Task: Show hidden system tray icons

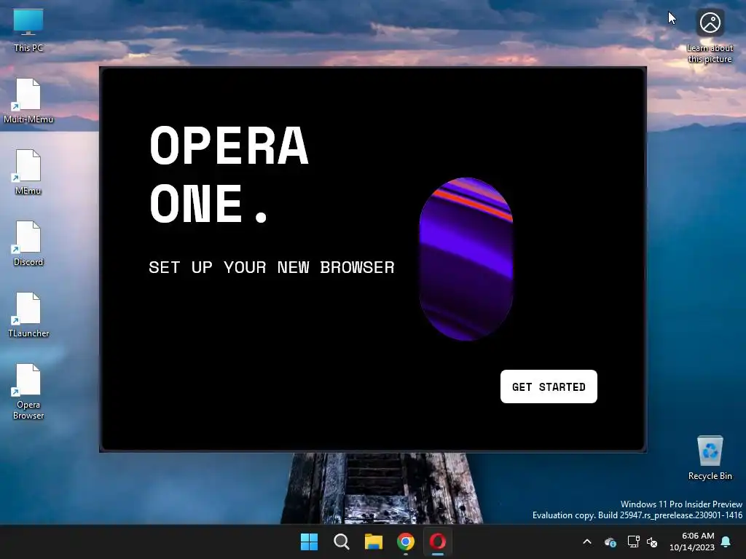Action: (x=587, y=542)
